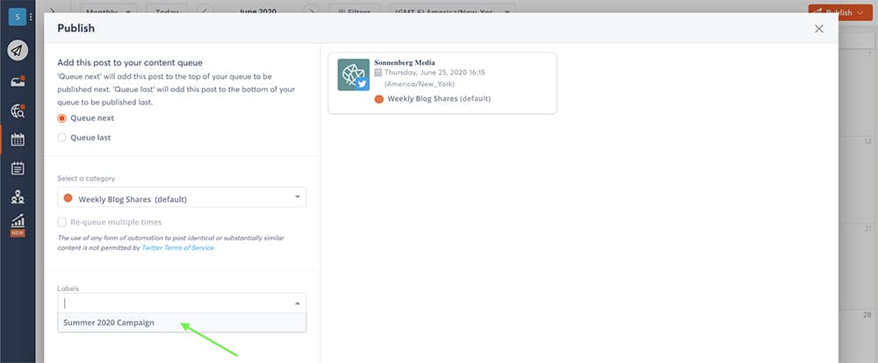Close the Publish dialog with the X
The height and width of the screenshot is (363, 878).
pos(818,29)
